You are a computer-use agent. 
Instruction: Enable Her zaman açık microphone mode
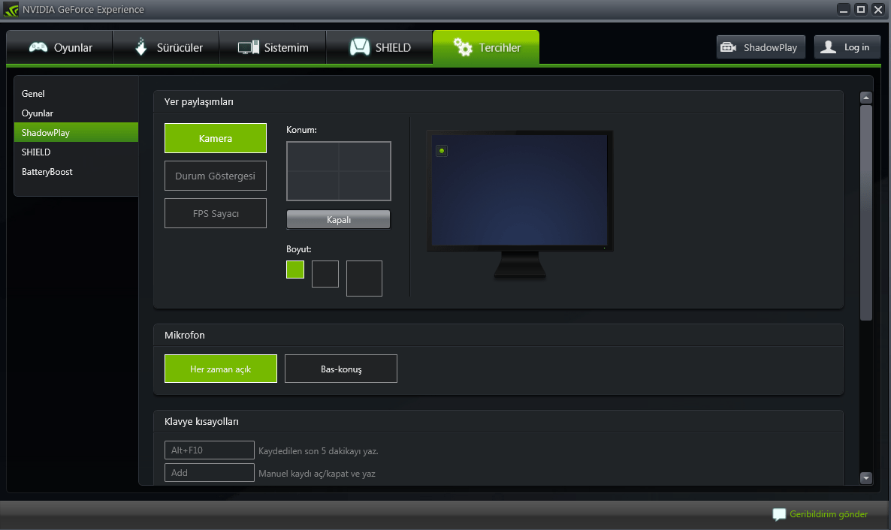[220, 369]
